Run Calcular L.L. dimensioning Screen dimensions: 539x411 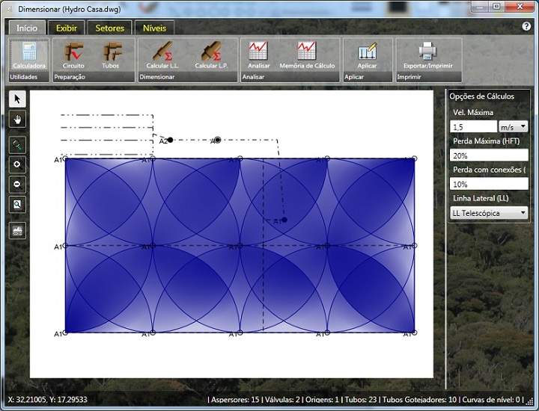point(162,55)
